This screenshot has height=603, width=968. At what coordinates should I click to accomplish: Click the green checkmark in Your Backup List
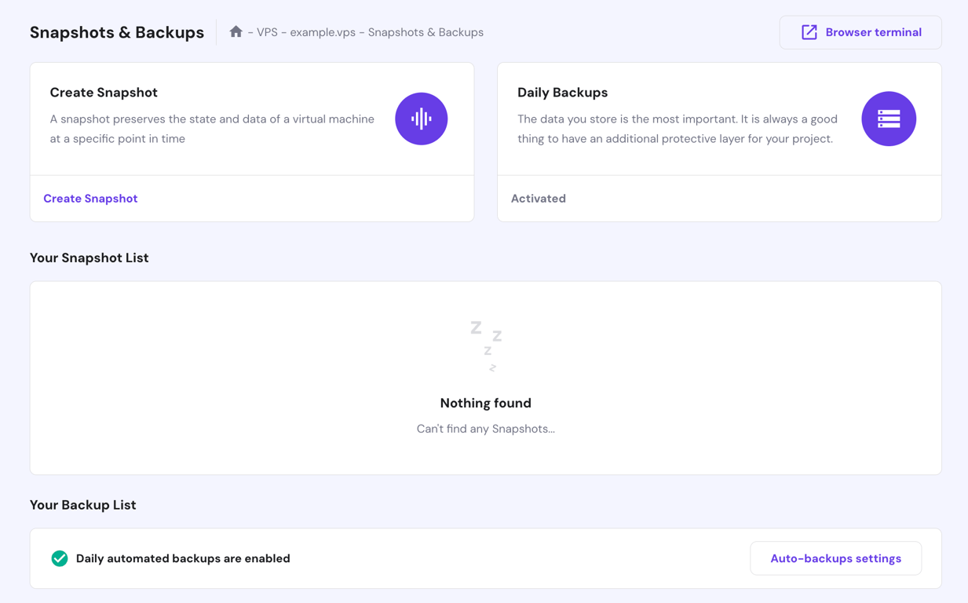pos(59,558)
